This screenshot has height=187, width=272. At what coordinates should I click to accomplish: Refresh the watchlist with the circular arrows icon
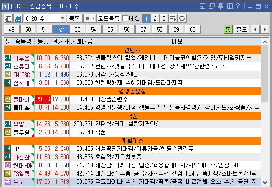click(x=182, y=18)
